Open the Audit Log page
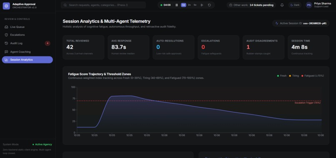Screen dimensions: 336x158 [x=28, y=43]
